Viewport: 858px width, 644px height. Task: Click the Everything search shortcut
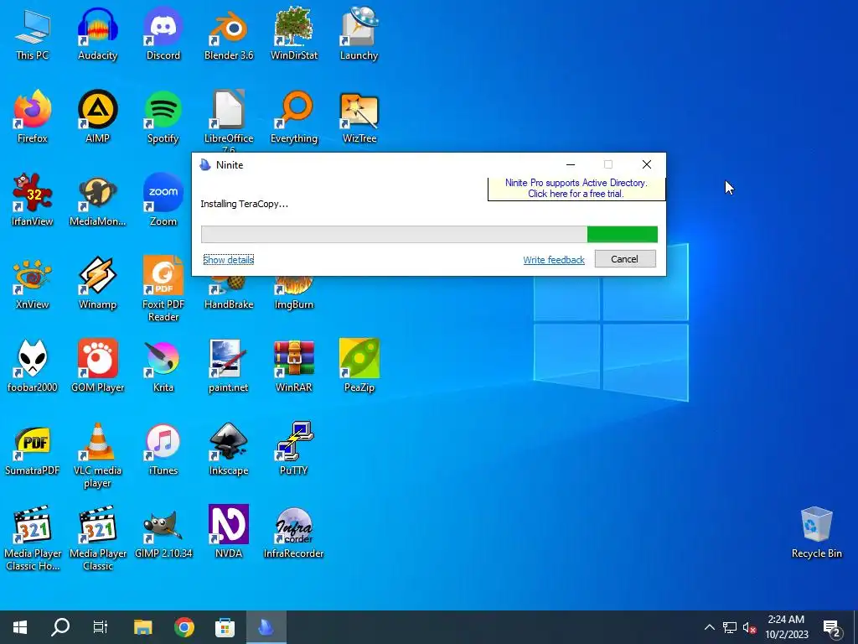coord(294,117)
